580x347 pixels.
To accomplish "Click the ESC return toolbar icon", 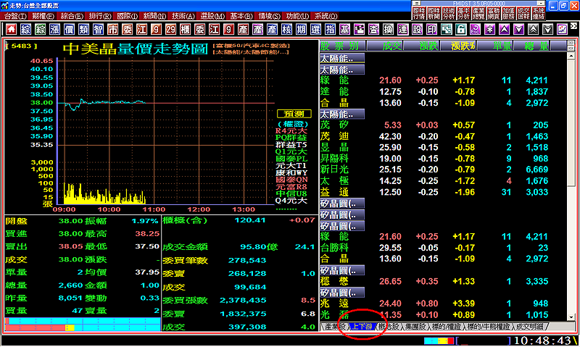I will pyautogui.click(x=475, y=29).
